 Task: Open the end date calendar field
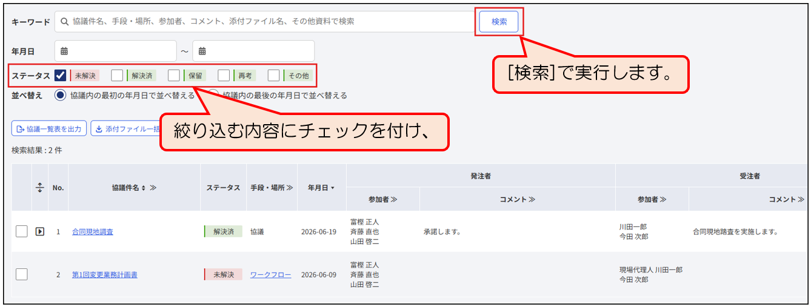click(253, 51)
